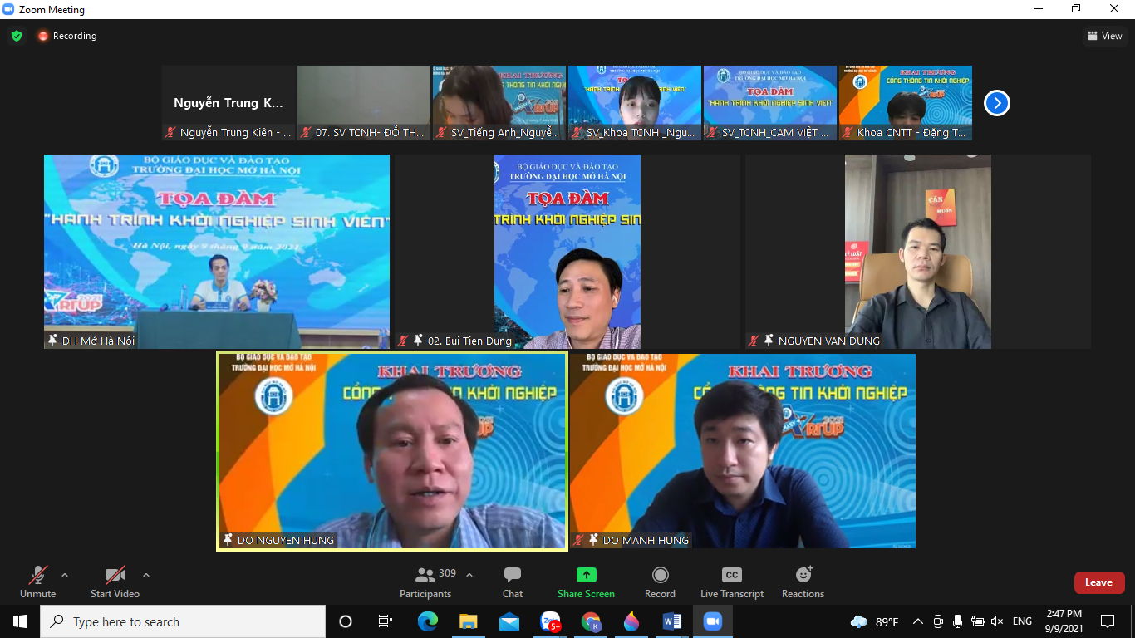Expand audio options arrow next to Unmute

[x=65, y=575]
